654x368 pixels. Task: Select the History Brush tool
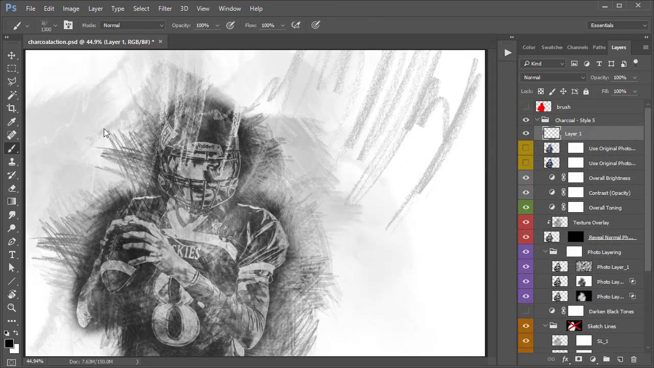pyautogui.click(x=12, y=175)
